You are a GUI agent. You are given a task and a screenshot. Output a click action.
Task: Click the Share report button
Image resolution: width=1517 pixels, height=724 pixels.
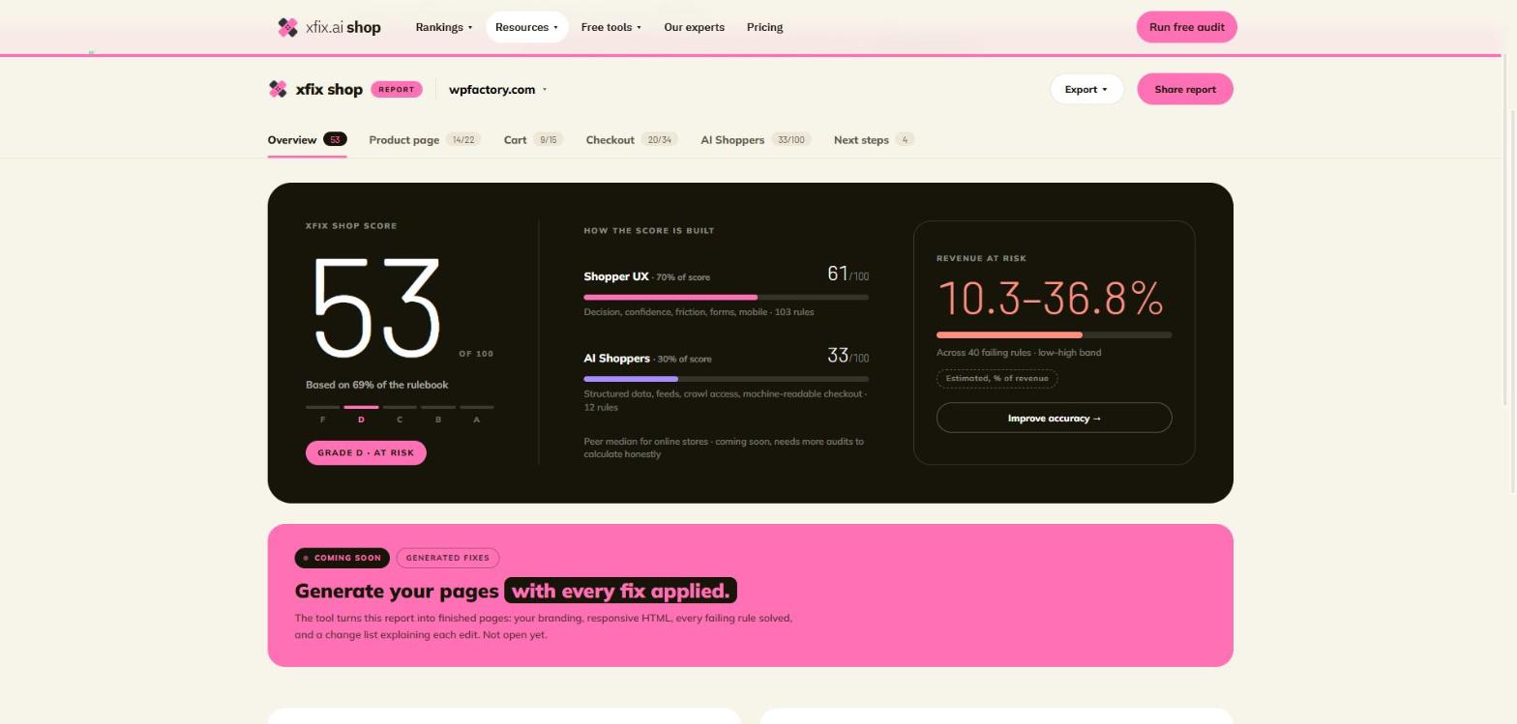pos(1184,89)
